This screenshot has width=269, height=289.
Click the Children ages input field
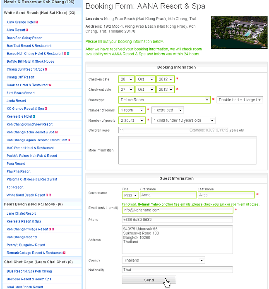click(174, 130)
